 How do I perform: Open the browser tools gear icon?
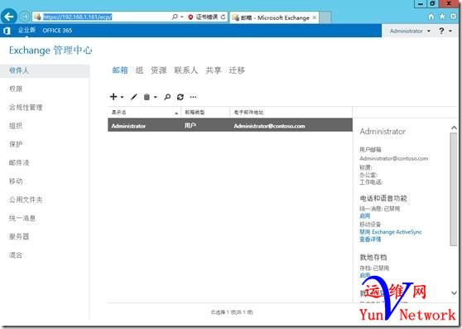[453, 17]
